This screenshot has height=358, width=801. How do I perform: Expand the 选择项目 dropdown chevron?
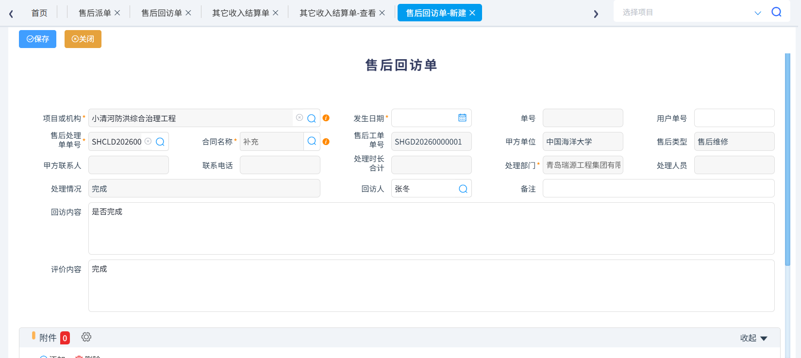(758, 13)
